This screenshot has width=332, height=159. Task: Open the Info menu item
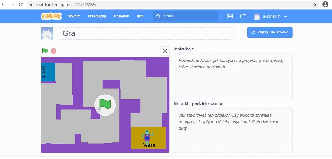click(140, 16)
